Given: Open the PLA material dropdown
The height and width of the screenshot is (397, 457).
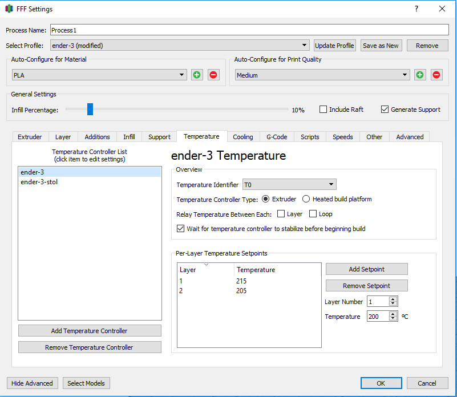Looking at the screenshot, I should 99,75.
